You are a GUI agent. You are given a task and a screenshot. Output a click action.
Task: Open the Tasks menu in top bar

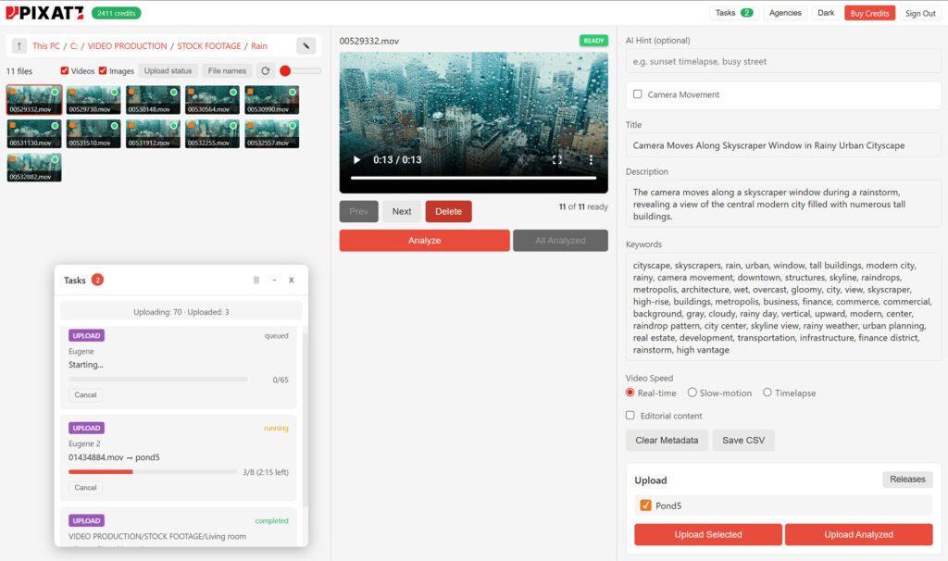point(733,13)
